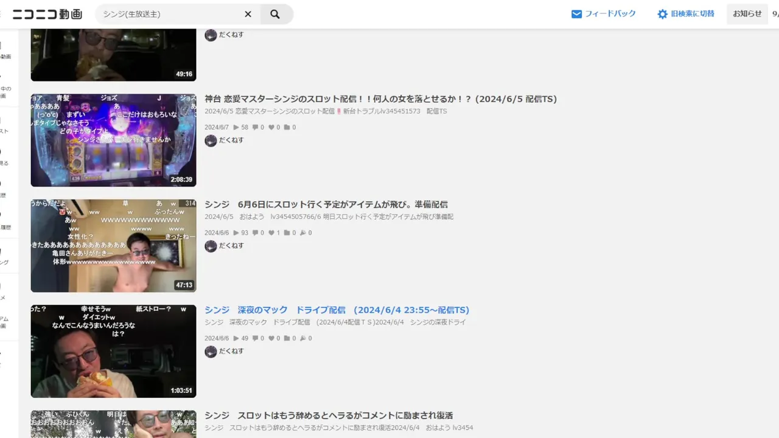
Task: Click the description ending 2024/6/4 おはよう lv3454
Action: (339, 428)
